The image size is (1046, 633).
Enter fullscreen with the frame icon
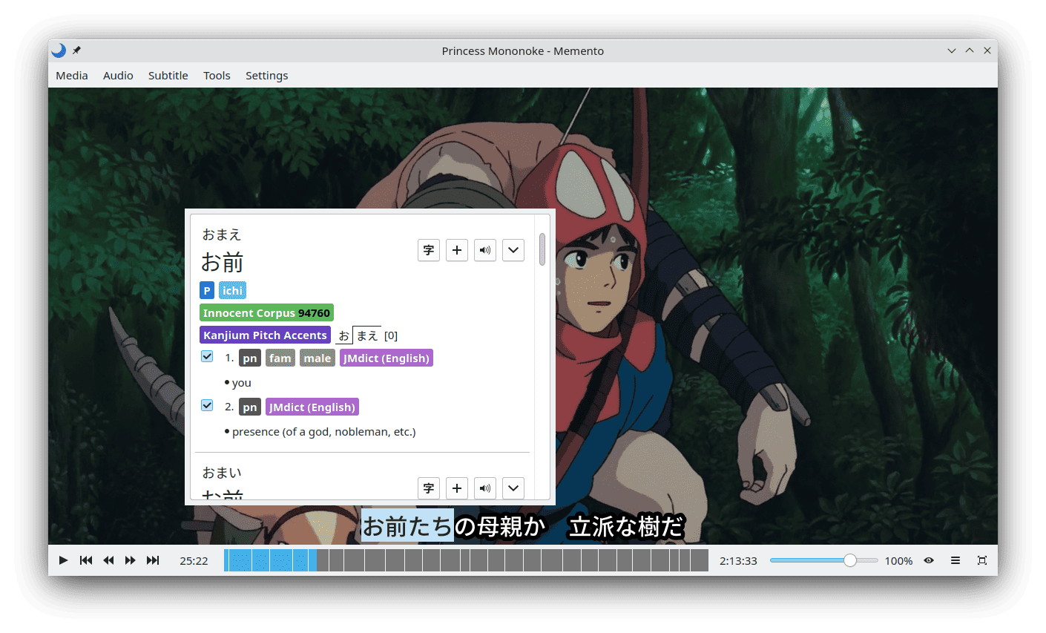pyautogui.click(x=981, y=560)
